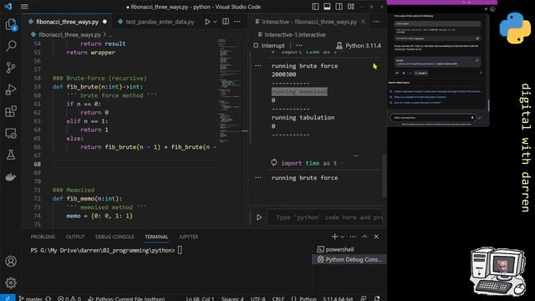The image size is (535, 301).
Task: Open the Run Python File dropdown arrow
Action: click(x=215, y=22)
